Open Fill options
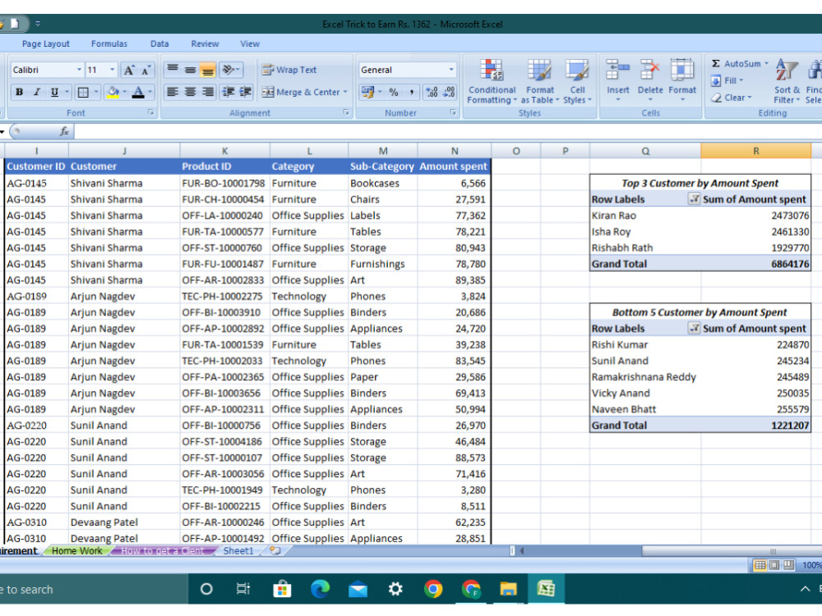 tap(727, 80)
